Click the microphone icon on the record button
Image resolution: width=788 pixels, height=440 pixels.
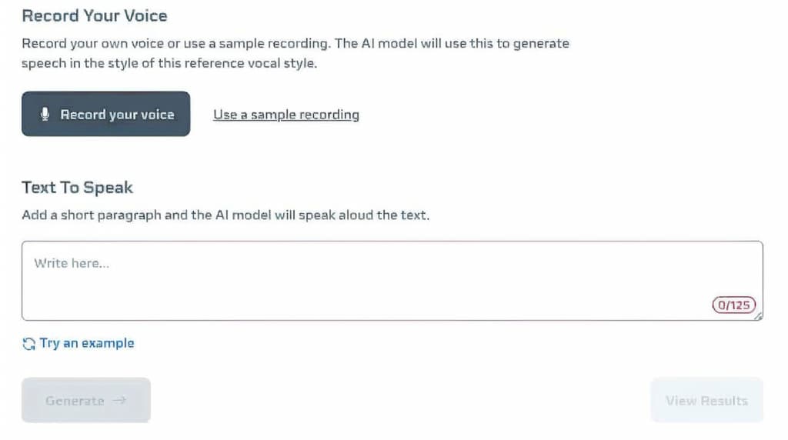[45, 115]
